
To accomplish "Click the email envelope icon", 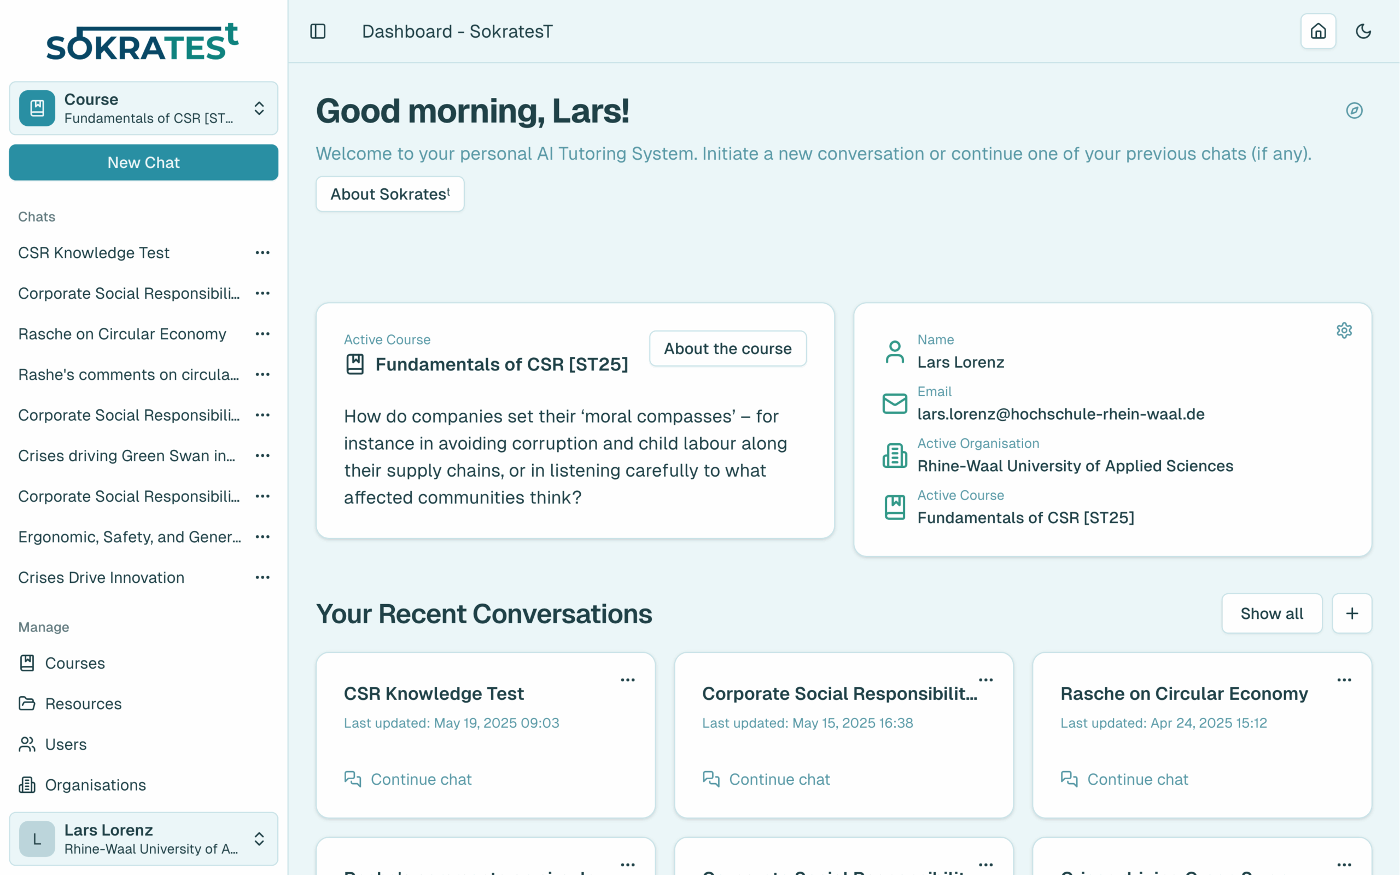I will [895, 403].
